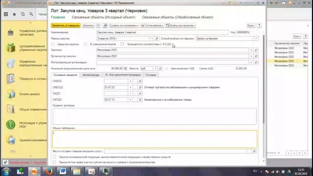Expand Период закупок dropdown
Screen dimensions: 313x176
pos(152,39)
